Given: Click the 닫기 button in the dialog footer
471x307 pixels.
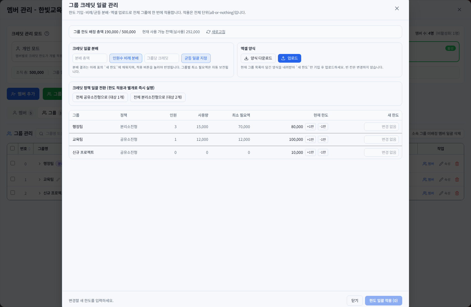Looking at the screenshot, I should click(355, 300).
